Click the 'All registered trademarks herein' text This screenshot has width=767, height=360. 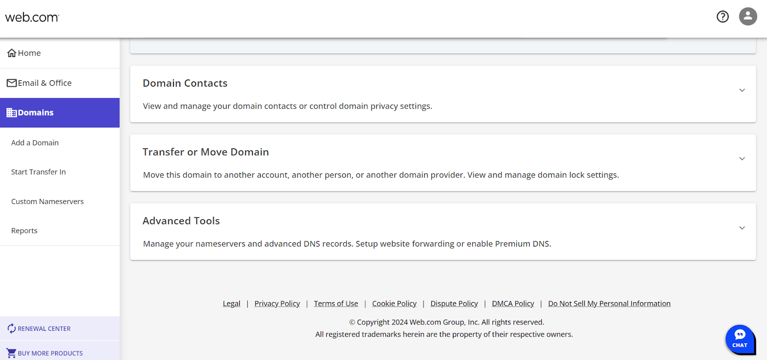coord(444,334)
